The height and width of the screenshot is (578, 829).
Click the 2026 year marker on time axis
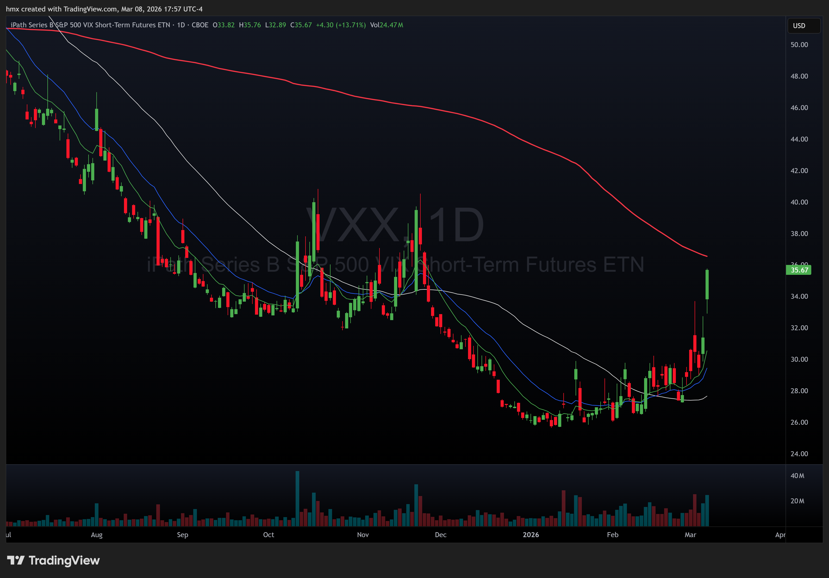[x=531, y=535]
